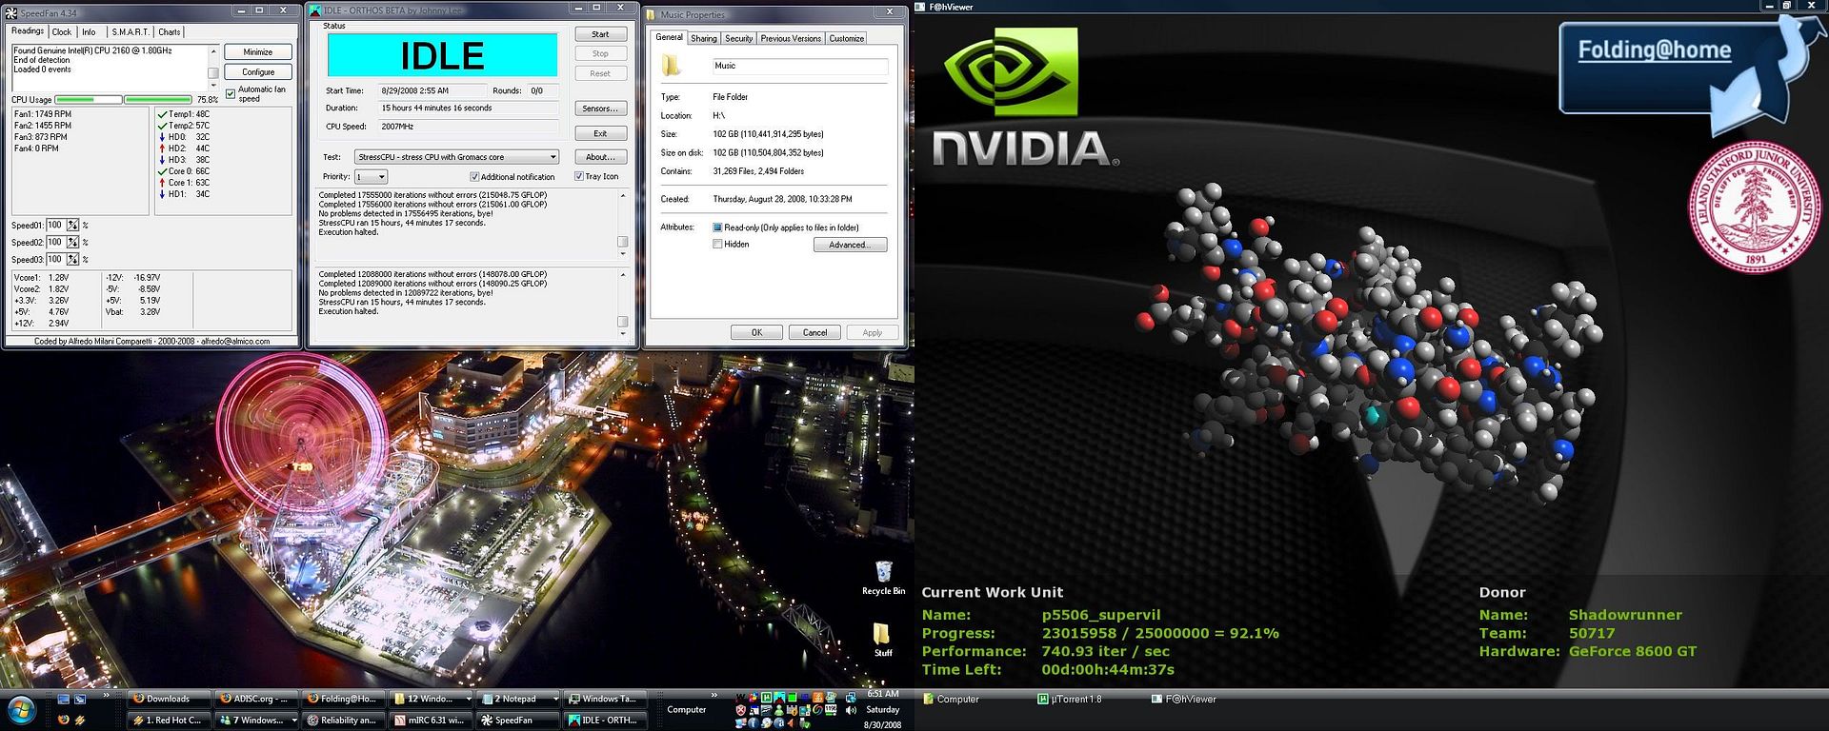
Task: Click the Winamp lightning icon in Quick Launch
Action: click(x=80, y=720)
